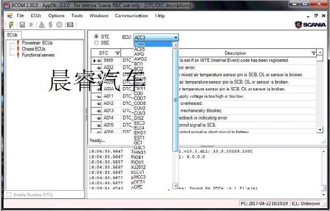Choose MCC3 in the ECU list

coord(153,177)
